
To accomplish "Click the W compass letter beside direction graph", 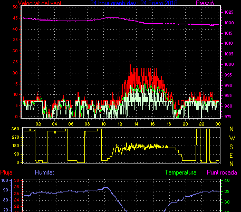I will click(x=232, y=138).
